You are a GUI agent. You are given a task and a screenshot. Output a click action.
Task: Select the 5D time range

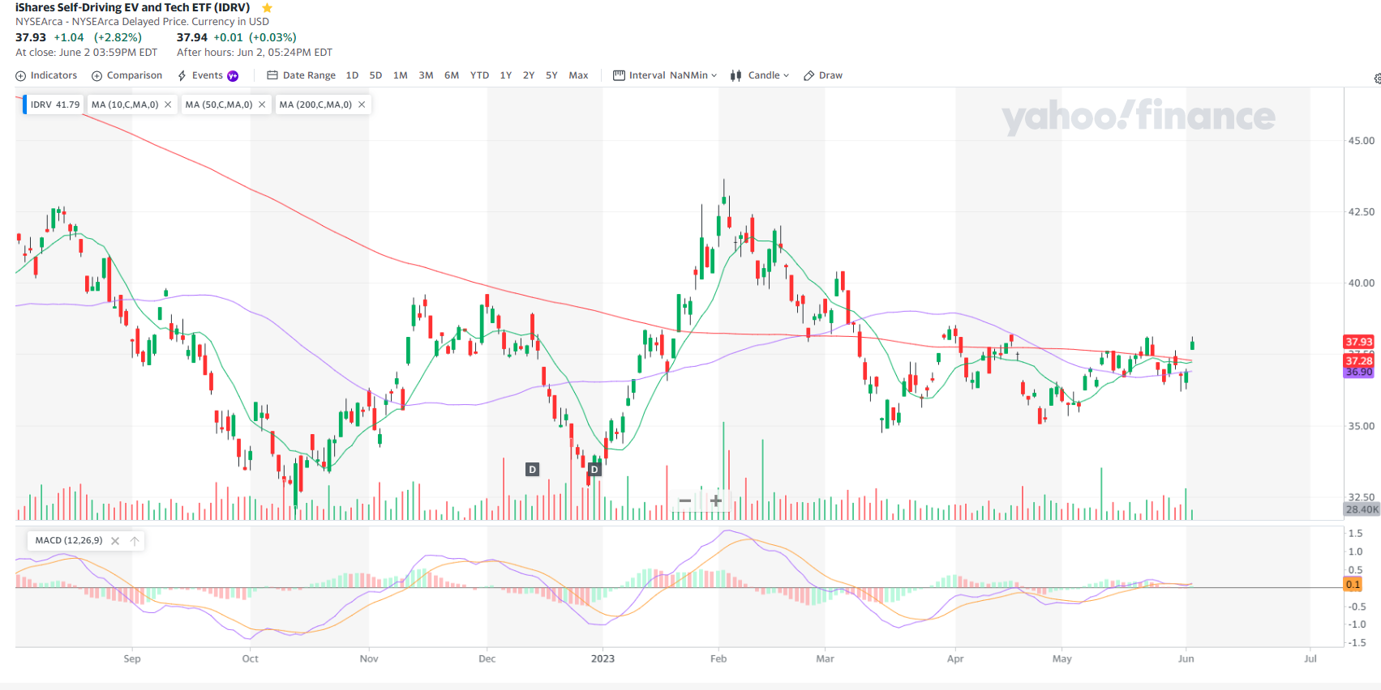click(375, 75)
